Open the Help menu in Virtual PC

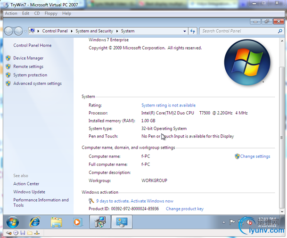[x=66, y=13]
